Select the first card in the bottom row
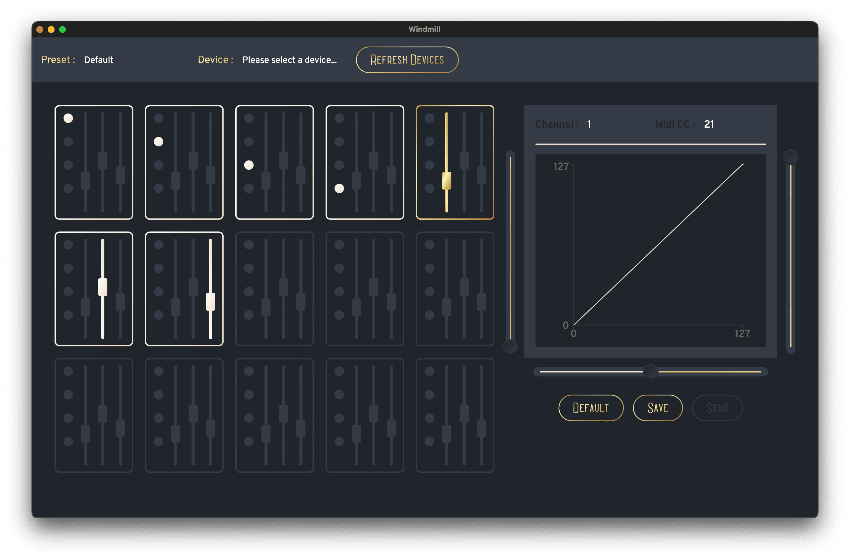Viewport: 850px width, 560px height. click(94, 415)
